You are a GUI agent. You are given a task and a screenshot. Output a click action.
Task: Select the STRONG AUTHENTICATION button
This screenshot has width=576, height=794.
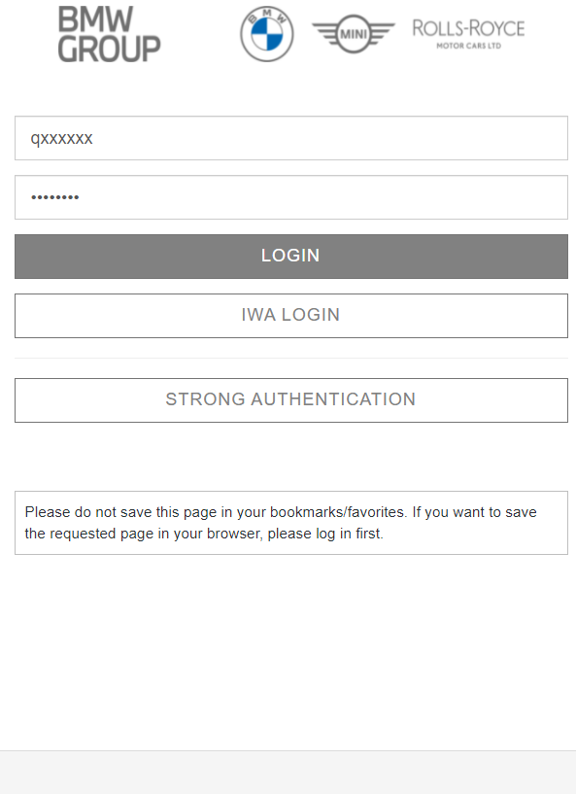point(291,400)
